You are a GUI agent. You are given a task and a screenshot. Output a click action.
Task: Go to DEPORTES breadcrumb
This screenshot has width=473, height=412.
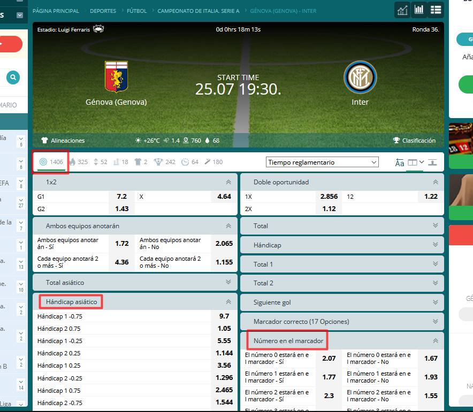click(103, 11)
